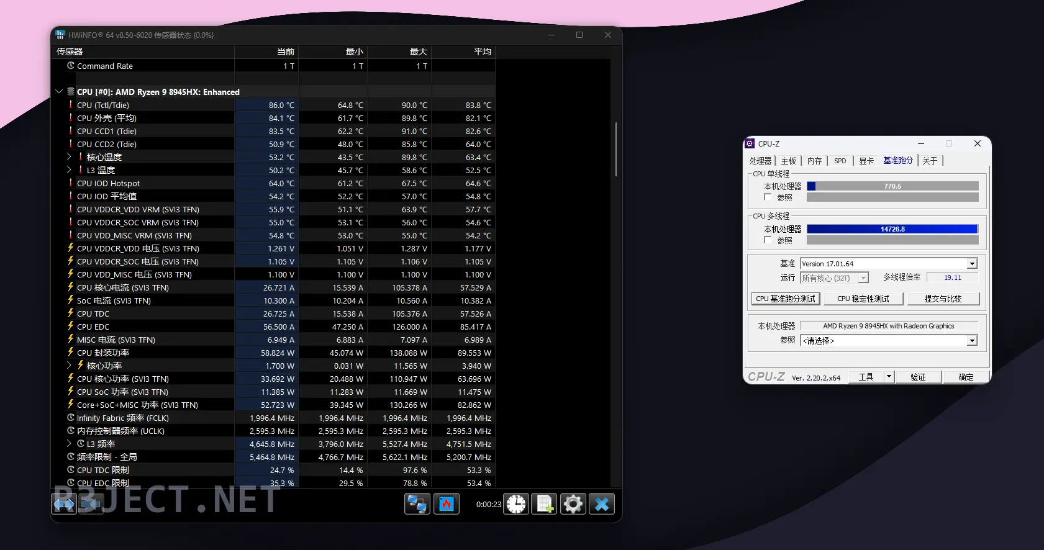The image size is (1044, 550).
Task: Click thermometer icon of CPU IOD Hotspot
Action: [71, 183]
